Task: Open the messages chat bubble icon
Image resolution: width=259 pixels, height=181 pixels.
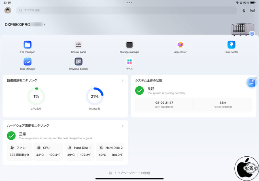Action: [253, 11]
